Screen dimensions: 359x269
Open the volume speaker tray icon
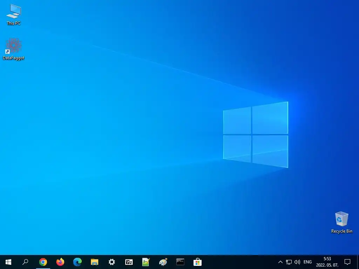tap(297, 262)
